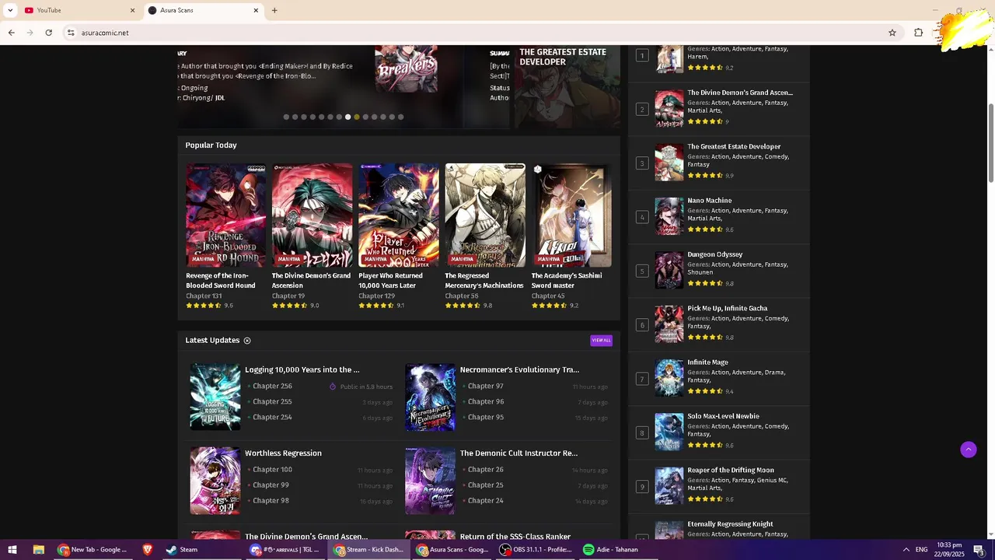Open Reaper of the Drifting Moon ranking entry
Viewport: 995px width, 560px height.
tap(731, 470)
